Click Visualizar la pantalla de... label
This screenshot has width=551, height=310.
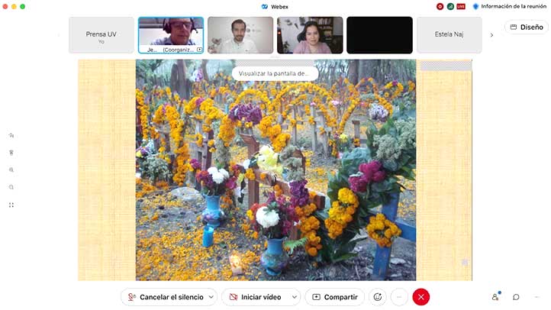(x=275, y=73)
